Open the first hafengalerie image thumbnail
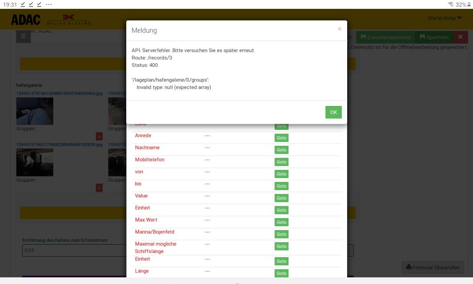The image size is (473, 284). click(35, 111)
